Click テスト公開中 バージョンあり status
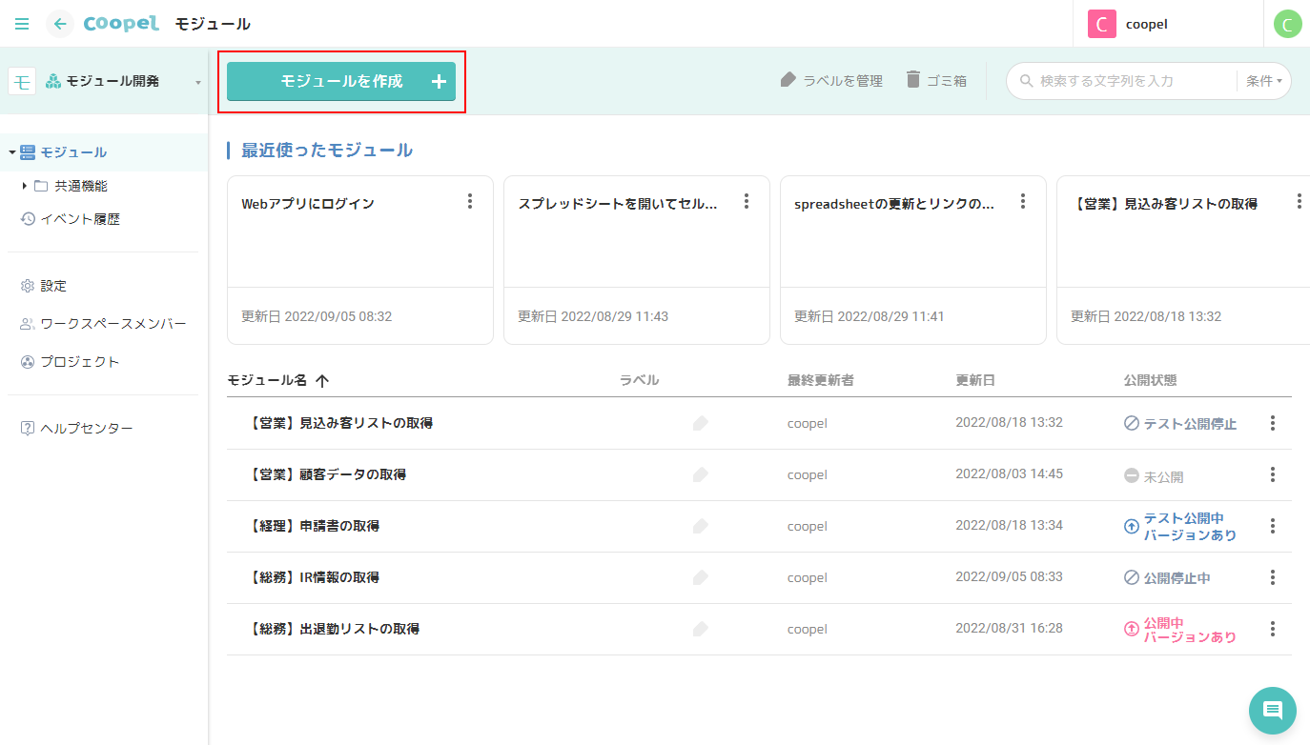 pos(1180,526)
